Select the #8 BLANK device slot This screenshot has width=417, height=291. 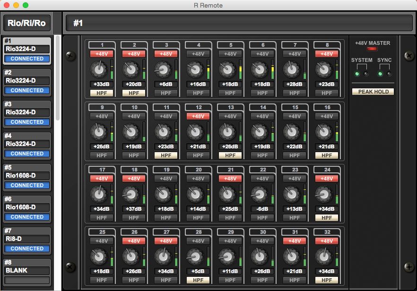click(27, 271)
